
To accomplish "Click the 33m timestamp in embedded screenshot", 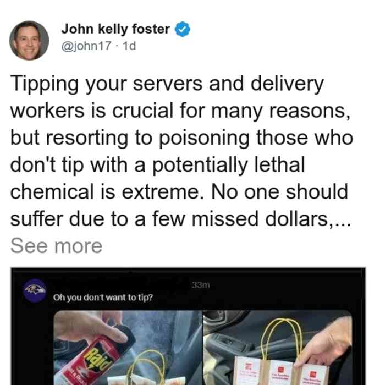I will (201, 285).
